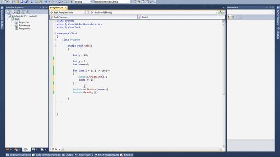Click the New Project toolbar icon
The width and height of the screenshot is (280, 157).
coord(5,2)
